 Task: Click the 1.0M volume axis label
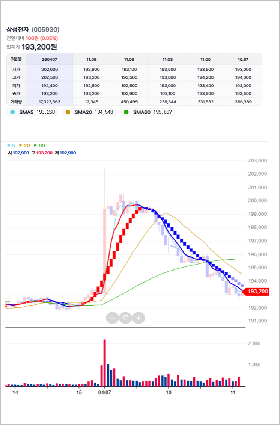(x=254, y=365)
